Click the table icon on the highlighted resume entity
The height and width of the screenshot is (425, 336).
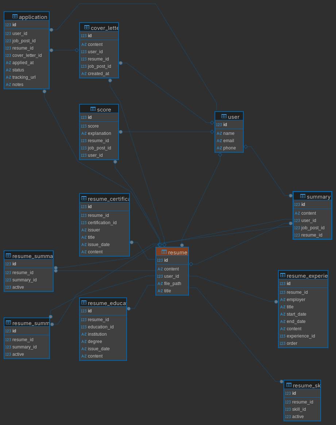[x=164, y=252]
